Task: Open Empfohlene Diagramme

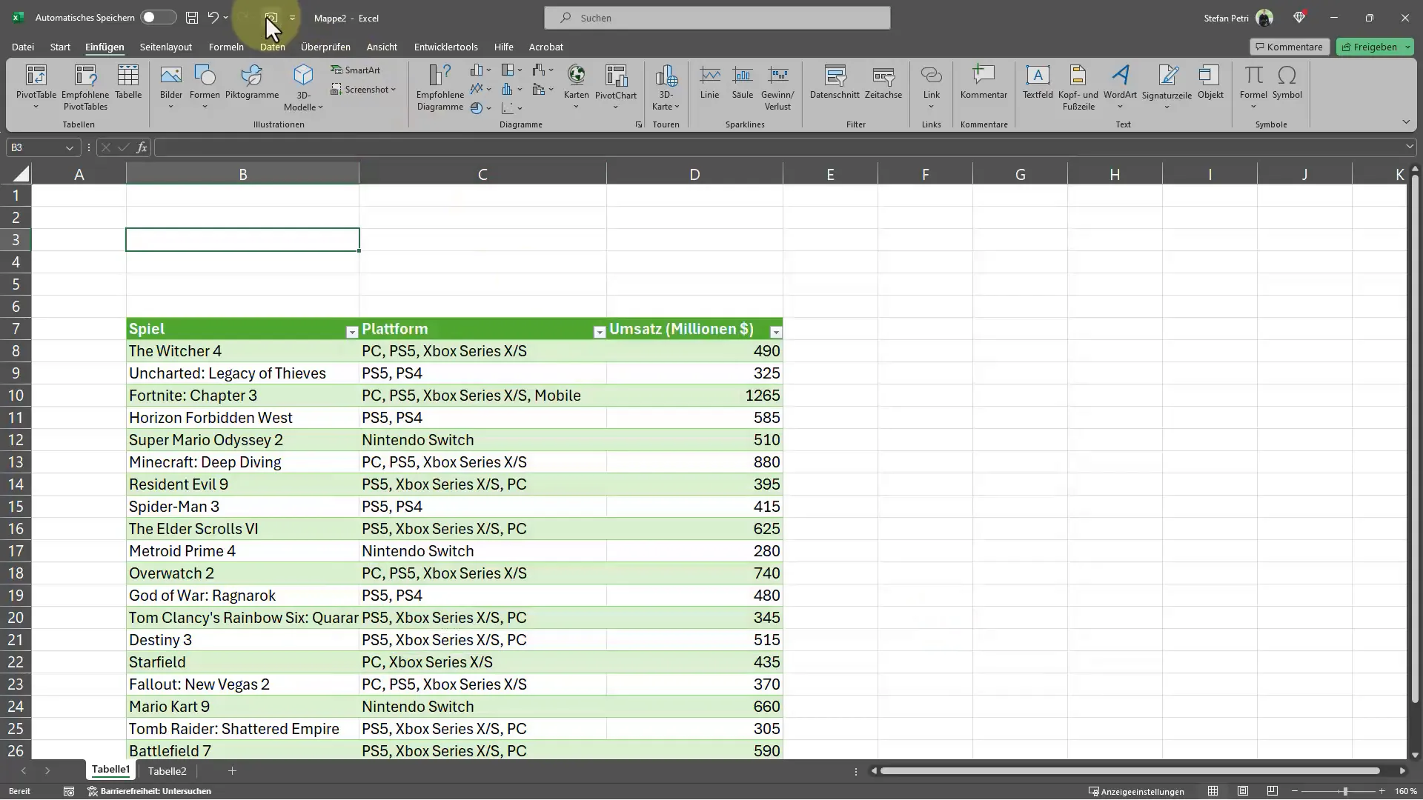Action: [440, 87]
